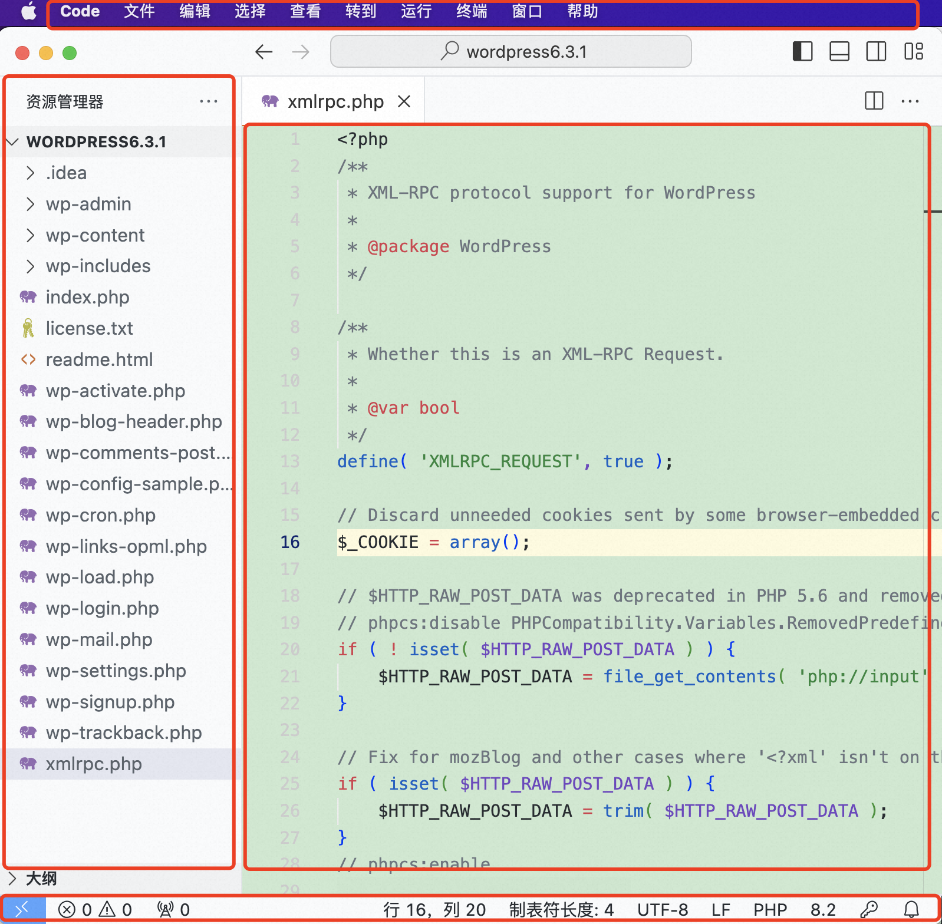The image size is (942, 924).
Task: Toggle the secondary side bar layout icon
Action: click(876, 51)
